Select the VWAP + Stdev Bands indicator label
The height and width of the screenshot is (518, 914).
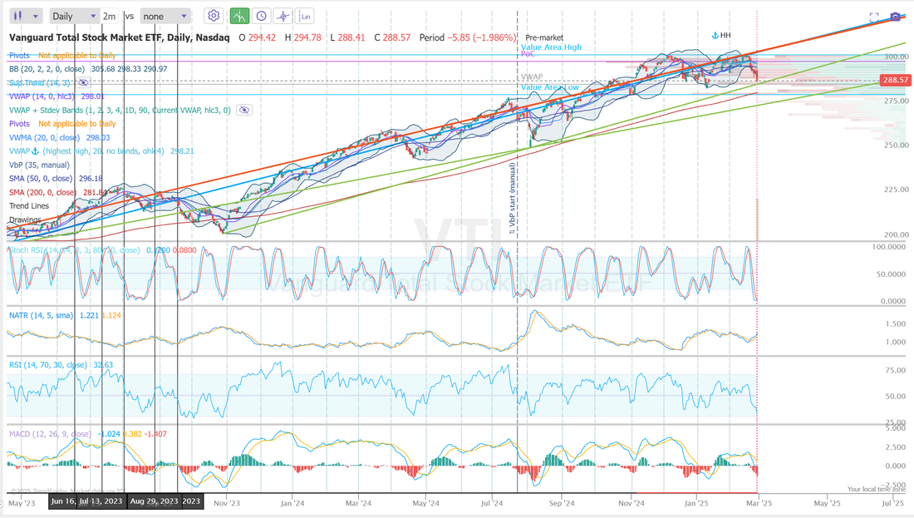pos(120,110)
